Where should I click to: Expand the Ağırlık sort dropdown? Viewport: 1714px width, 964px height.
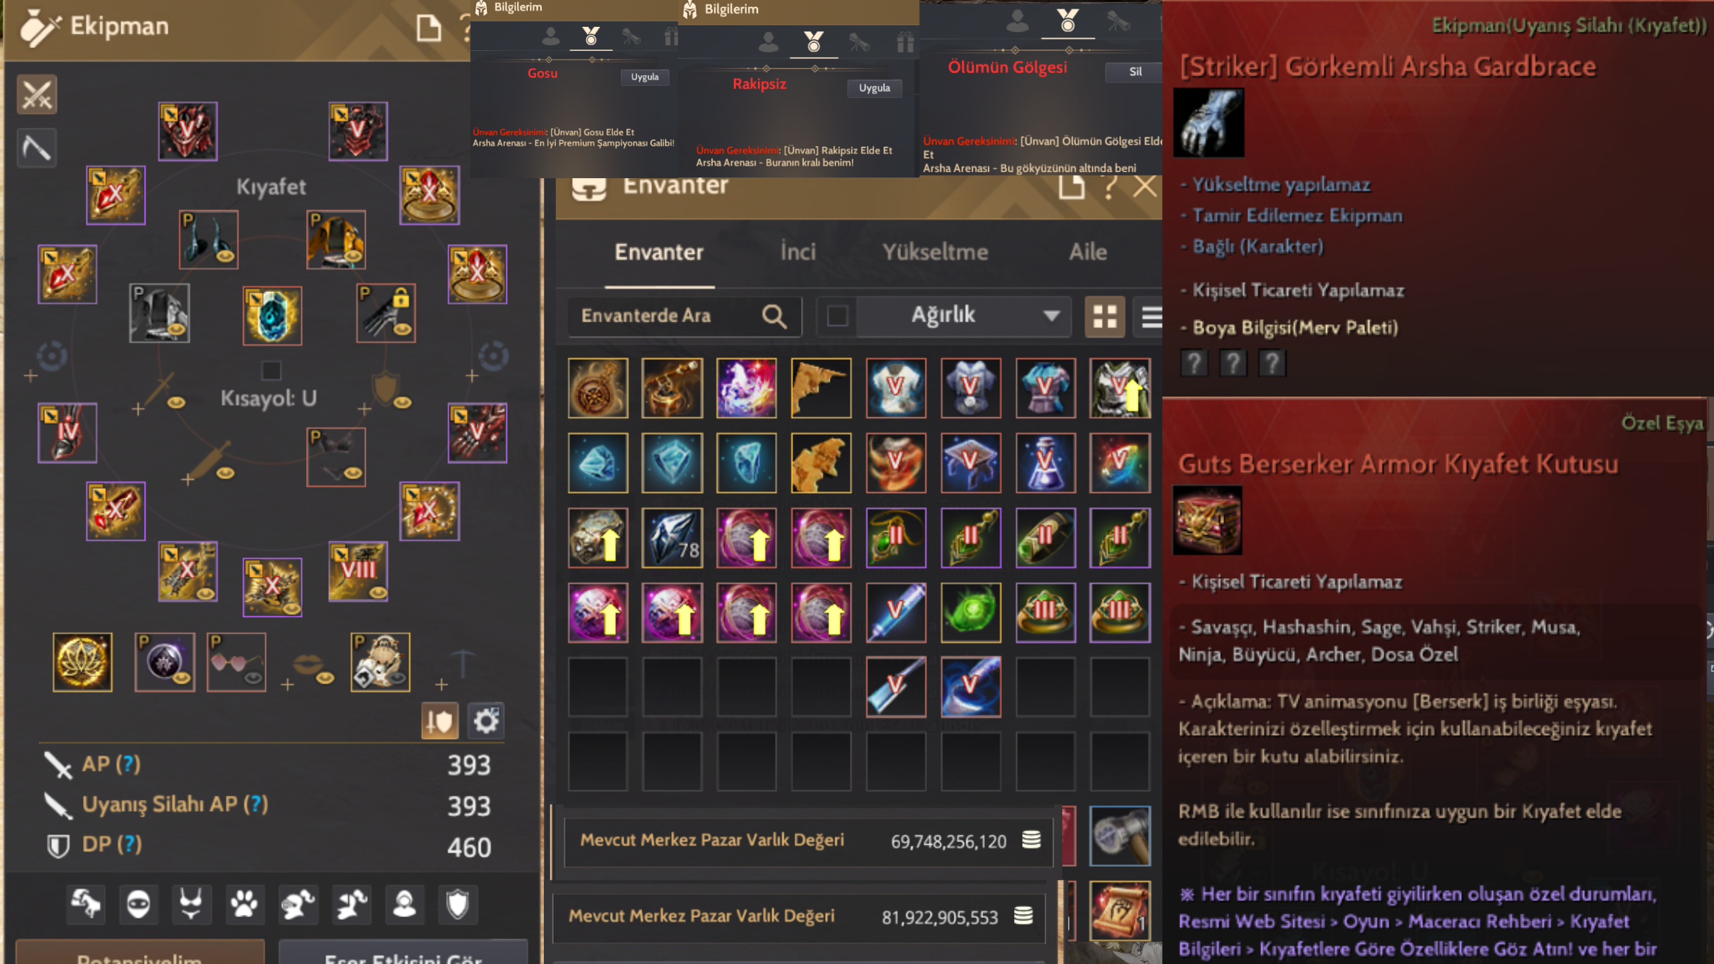tap(963, 316)
